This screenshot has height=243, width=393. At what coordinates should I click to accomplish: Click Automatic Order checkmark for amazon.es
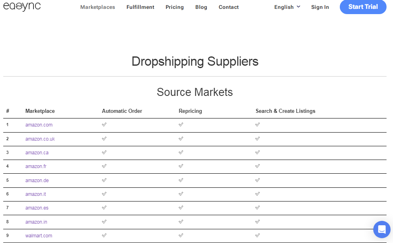coord(104,208)
